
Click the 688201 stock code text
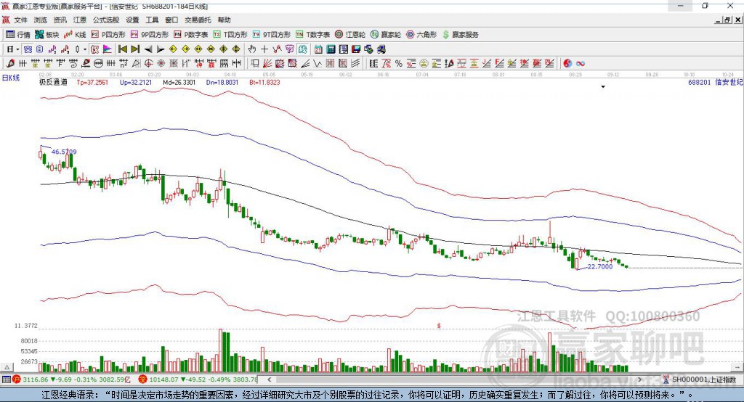coord(700,82)
